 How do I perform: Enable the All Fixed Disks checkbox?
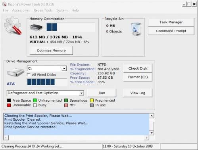(29, 75)
